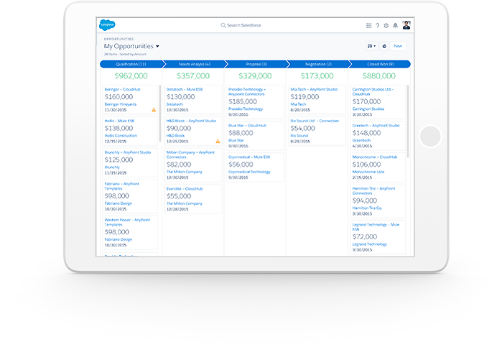Viewport: 502px width, 355px height.
Task: Click the Salesforce cloud logo
Action: click(107, 24)
